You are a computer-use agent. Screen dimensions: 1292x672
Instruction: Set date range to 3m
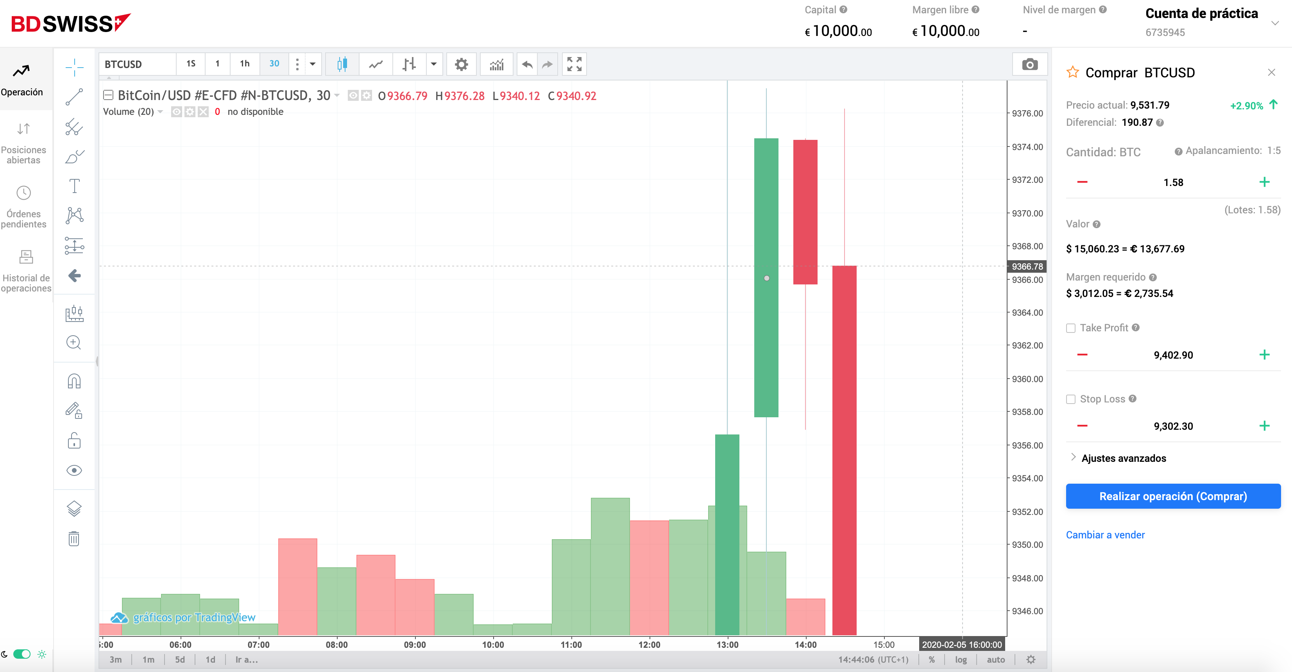[x=116, y=659]
